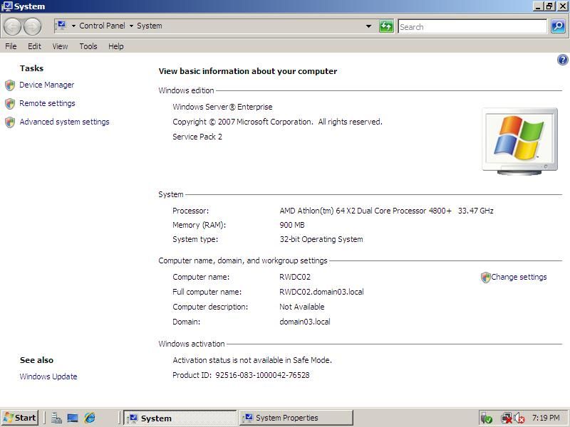This screenshot has width=570, height=427.
Task: Switch to System taskbar button
Action: 180,418
